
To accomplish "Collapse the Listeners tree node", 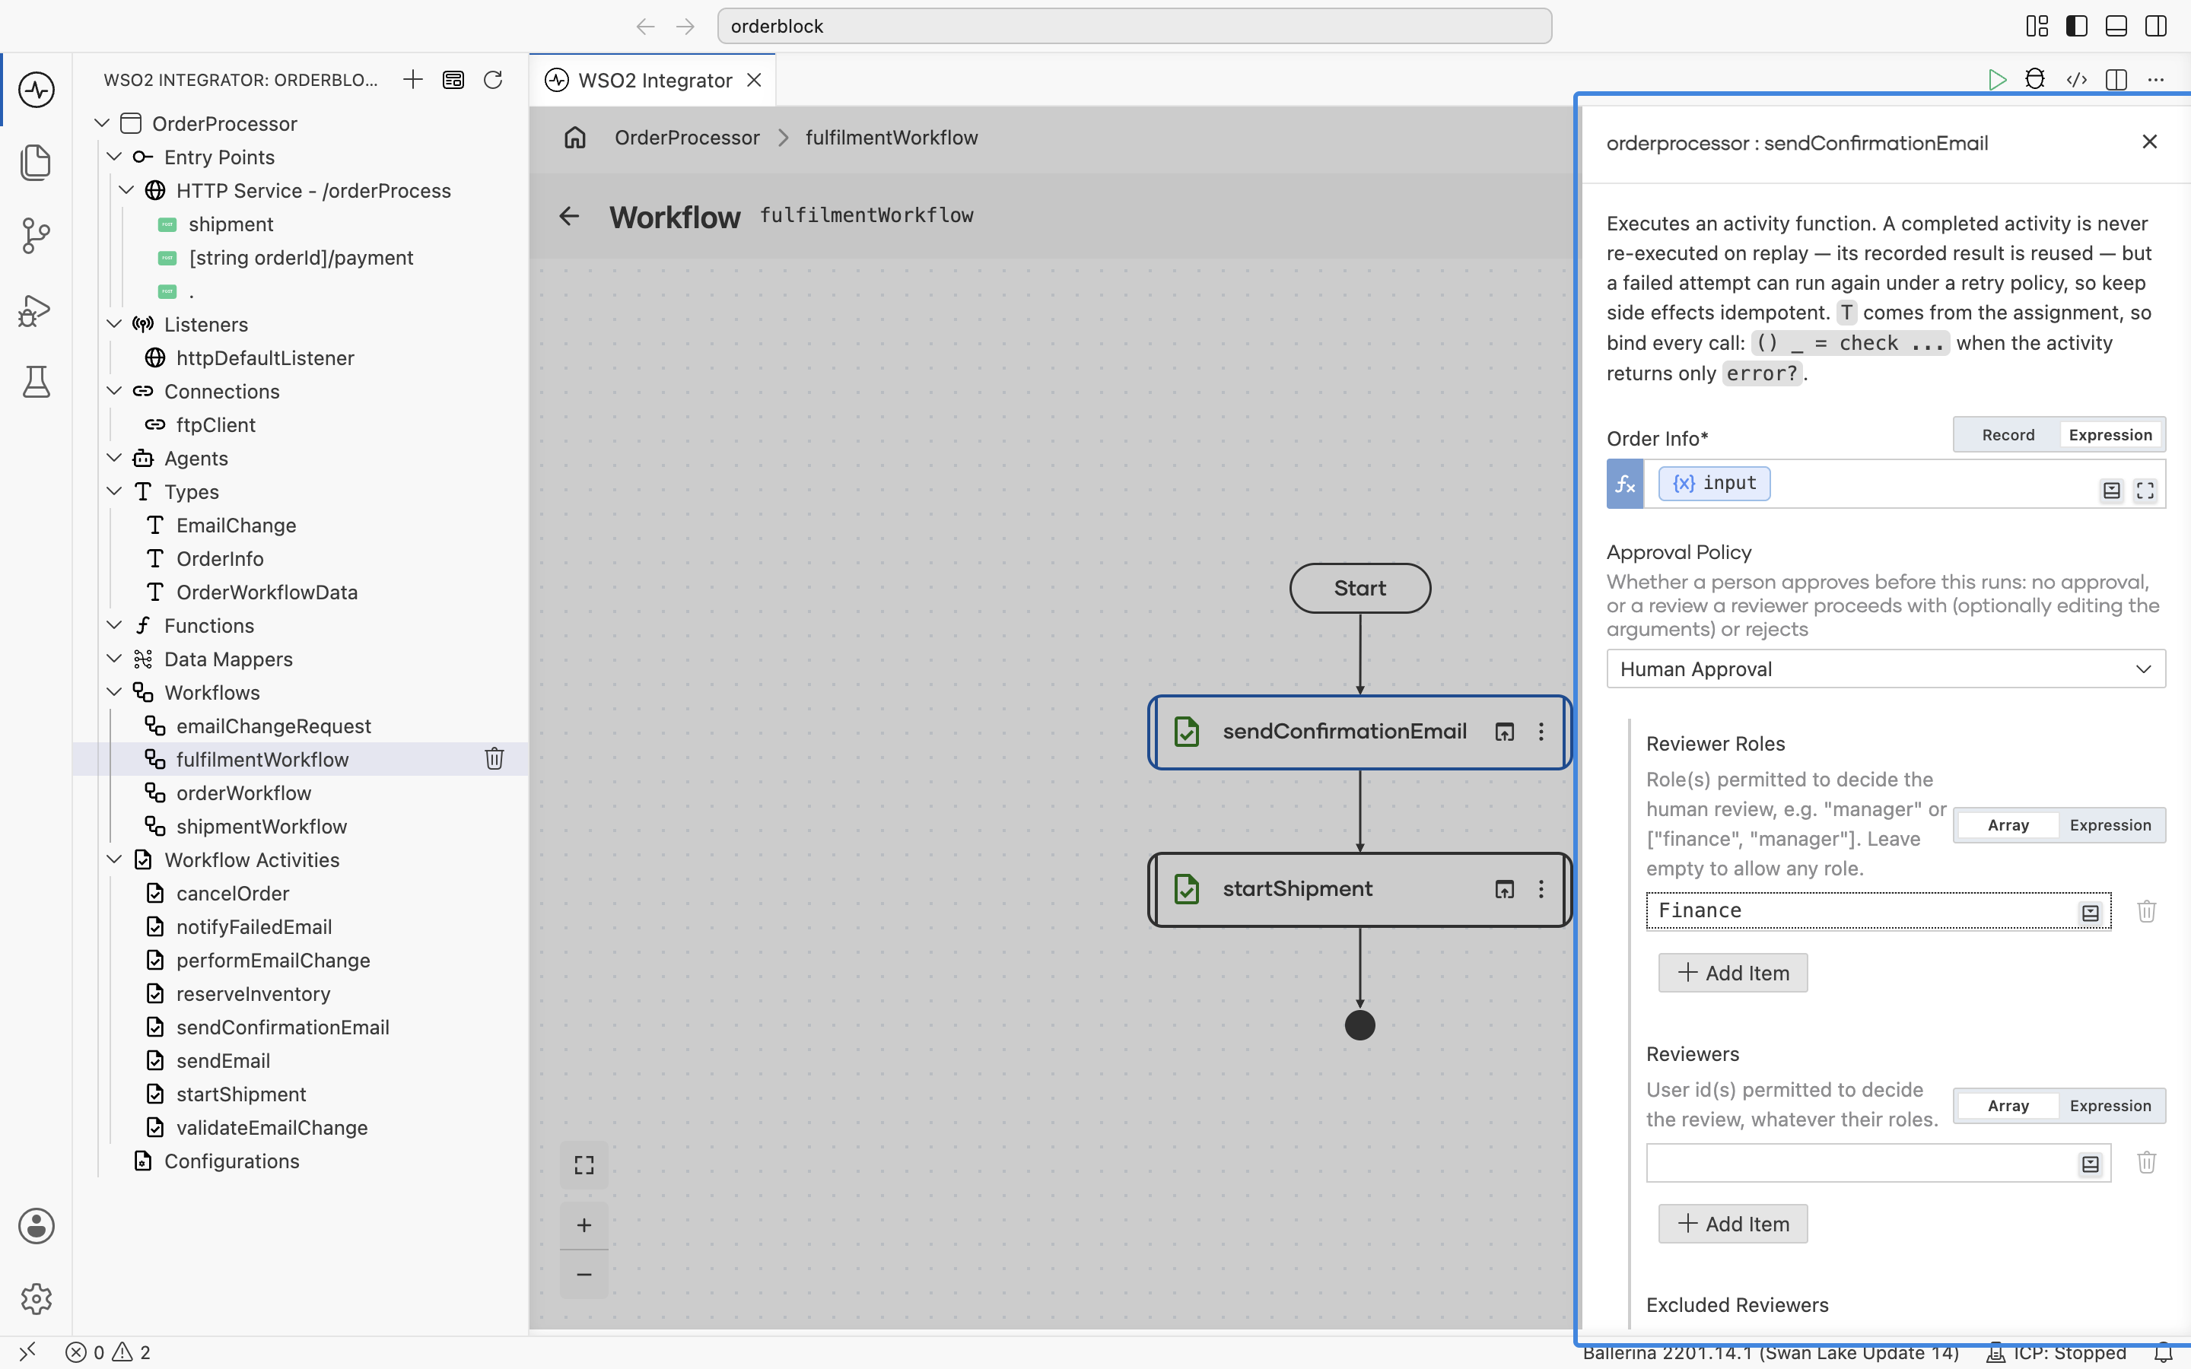I will click(114, 324).
